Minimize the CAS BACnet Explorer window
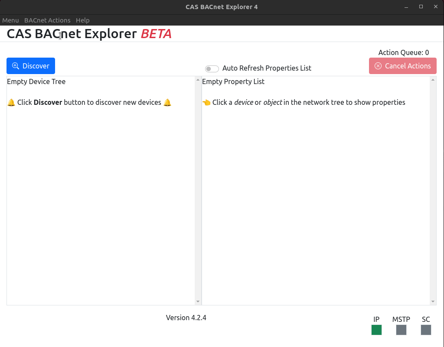 (x=406, y=7)
